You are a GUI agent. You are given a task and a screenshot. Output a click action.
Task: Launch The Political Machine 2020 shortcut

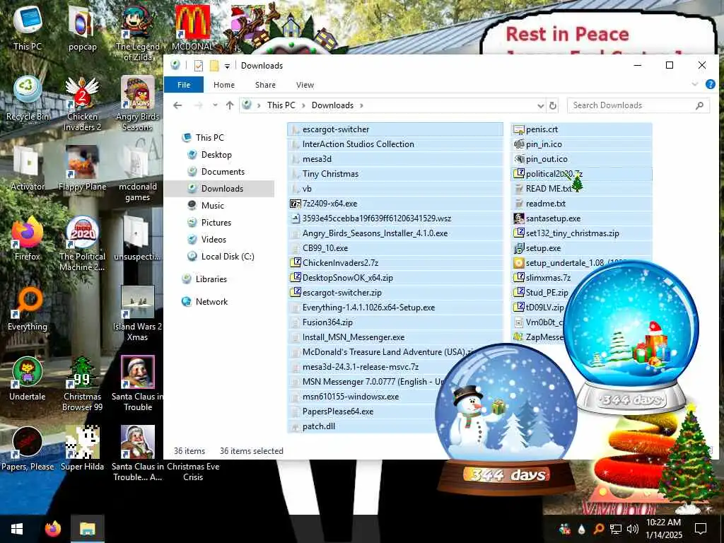[x=82, y=244]
